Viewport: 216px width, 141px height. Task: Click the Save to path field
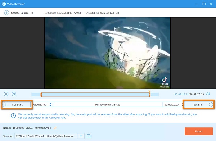46,136
